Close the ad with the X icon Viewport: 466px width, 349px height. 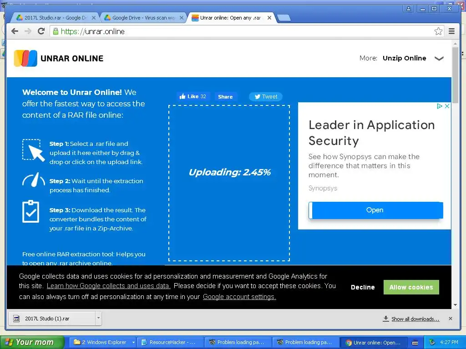tap(447, 106)
